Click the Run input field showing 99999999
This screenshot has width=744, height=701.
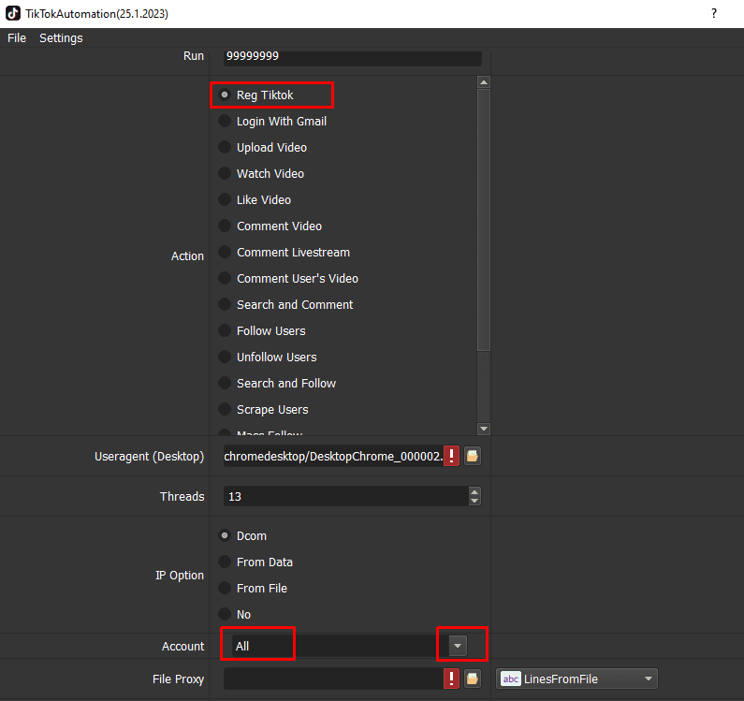tap(352, 57)
